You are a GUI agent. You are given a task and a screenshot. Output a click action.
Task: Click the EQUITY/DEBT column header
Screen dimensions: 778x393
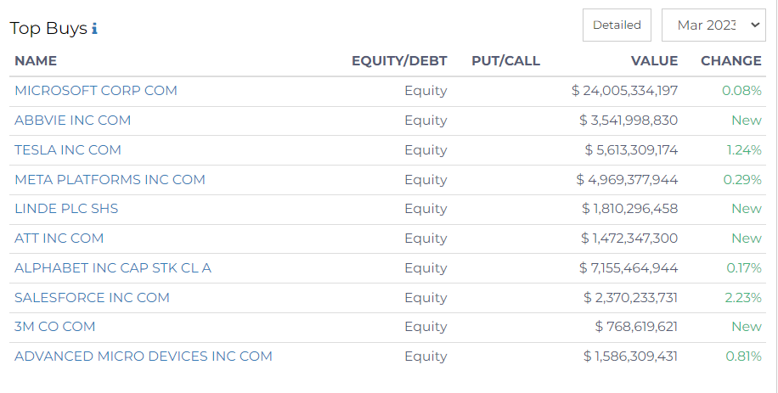(399, 61)
